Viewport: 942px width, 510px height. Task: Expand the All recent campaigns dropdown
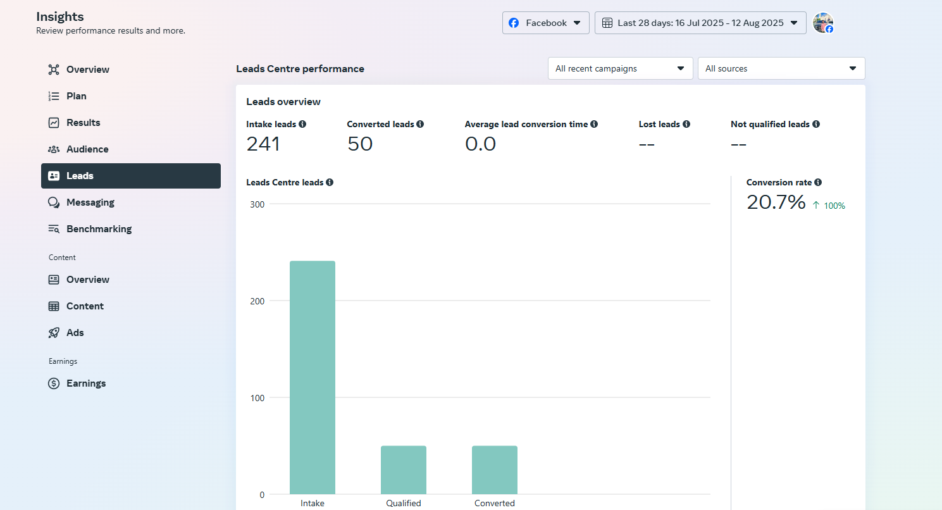pyautogui.click(x=620, y=68)
